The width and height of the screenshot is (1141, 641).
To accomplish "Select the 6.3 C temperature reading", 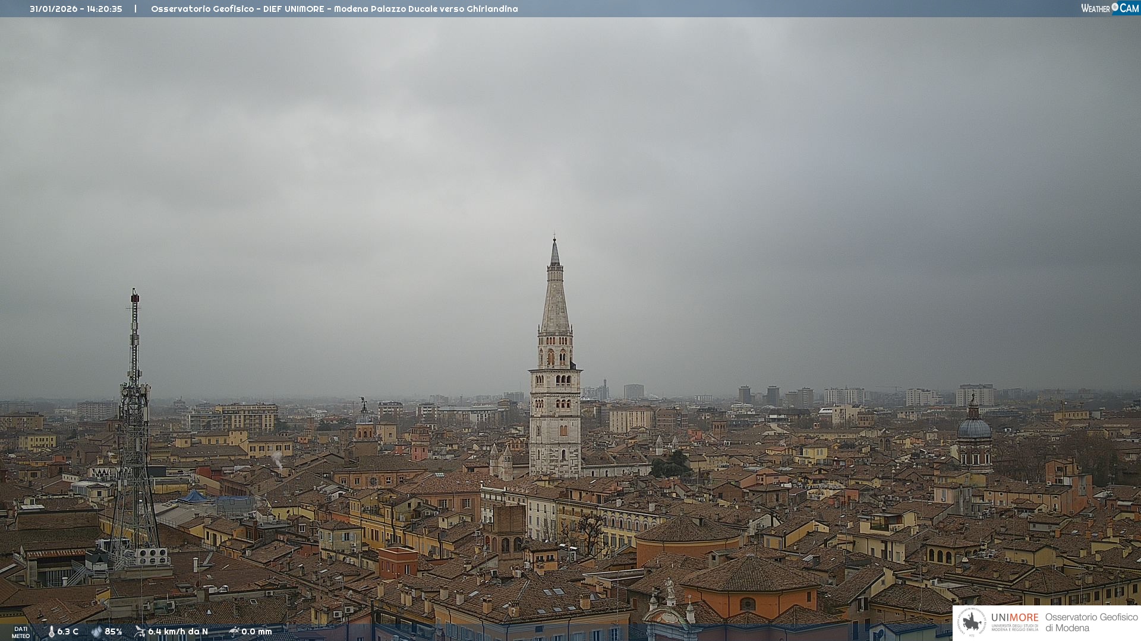I will click(x=68, y=632).
